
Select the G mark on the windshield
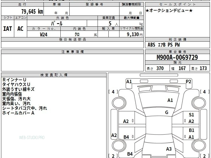[x=167, y=112]
